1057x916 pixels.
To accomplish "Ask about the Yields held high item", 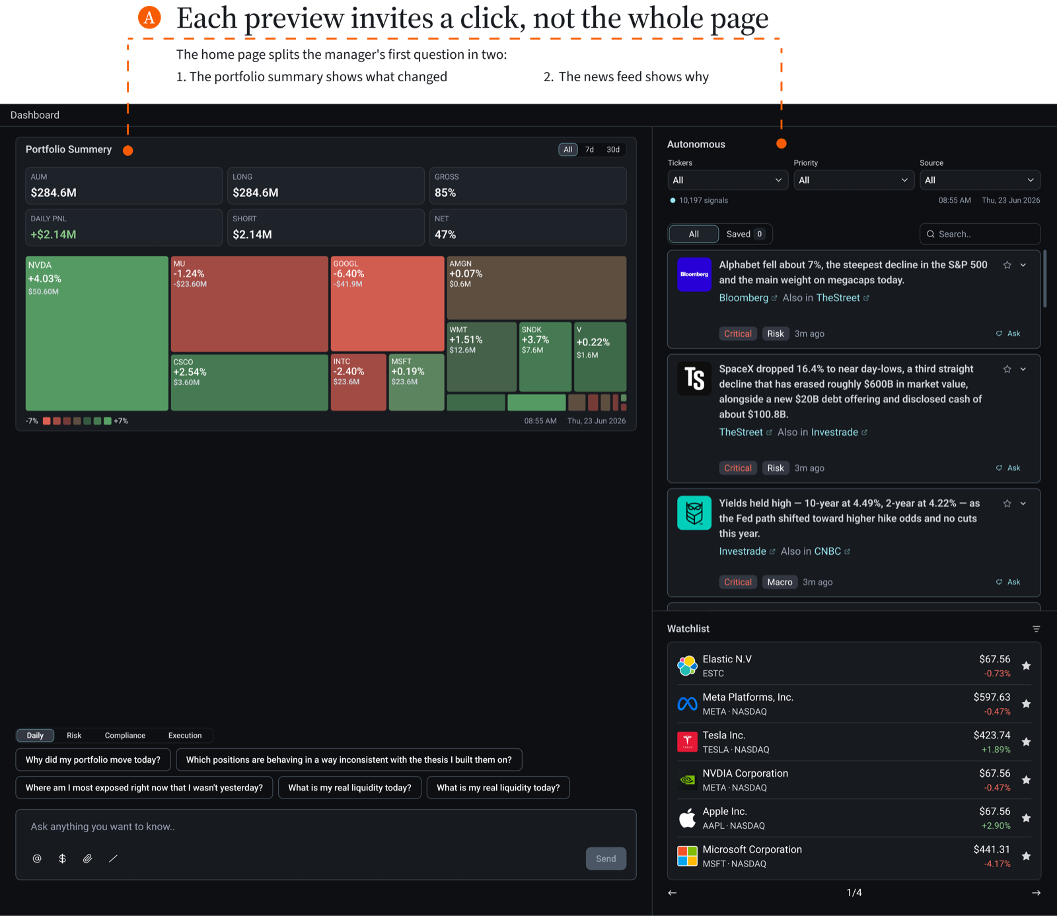I will pos(1008,582).
